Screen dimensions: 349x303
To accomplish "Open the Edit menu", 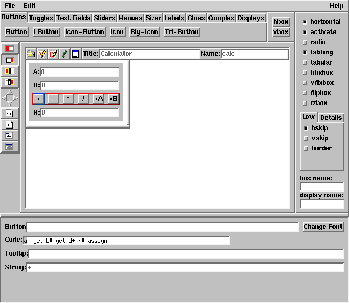I will (x=29, y=6).
